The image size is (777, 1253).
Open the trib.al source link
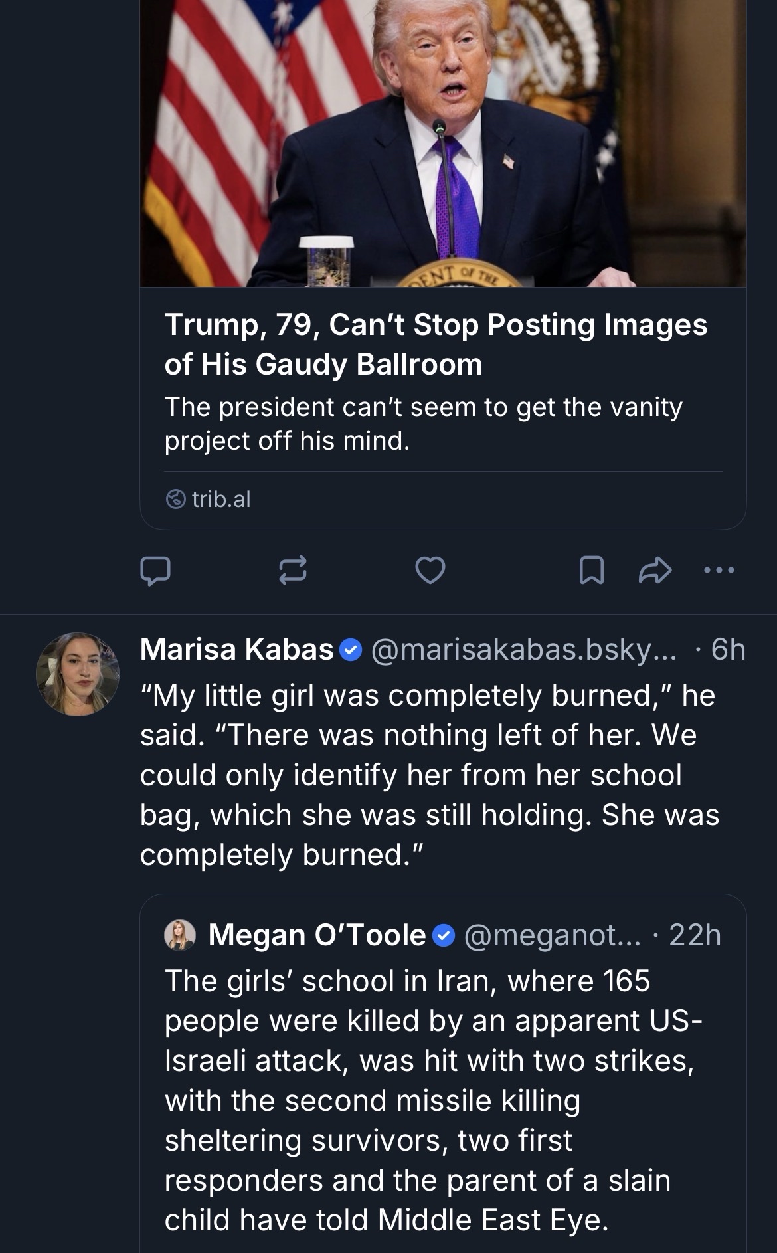click(221, 499)
